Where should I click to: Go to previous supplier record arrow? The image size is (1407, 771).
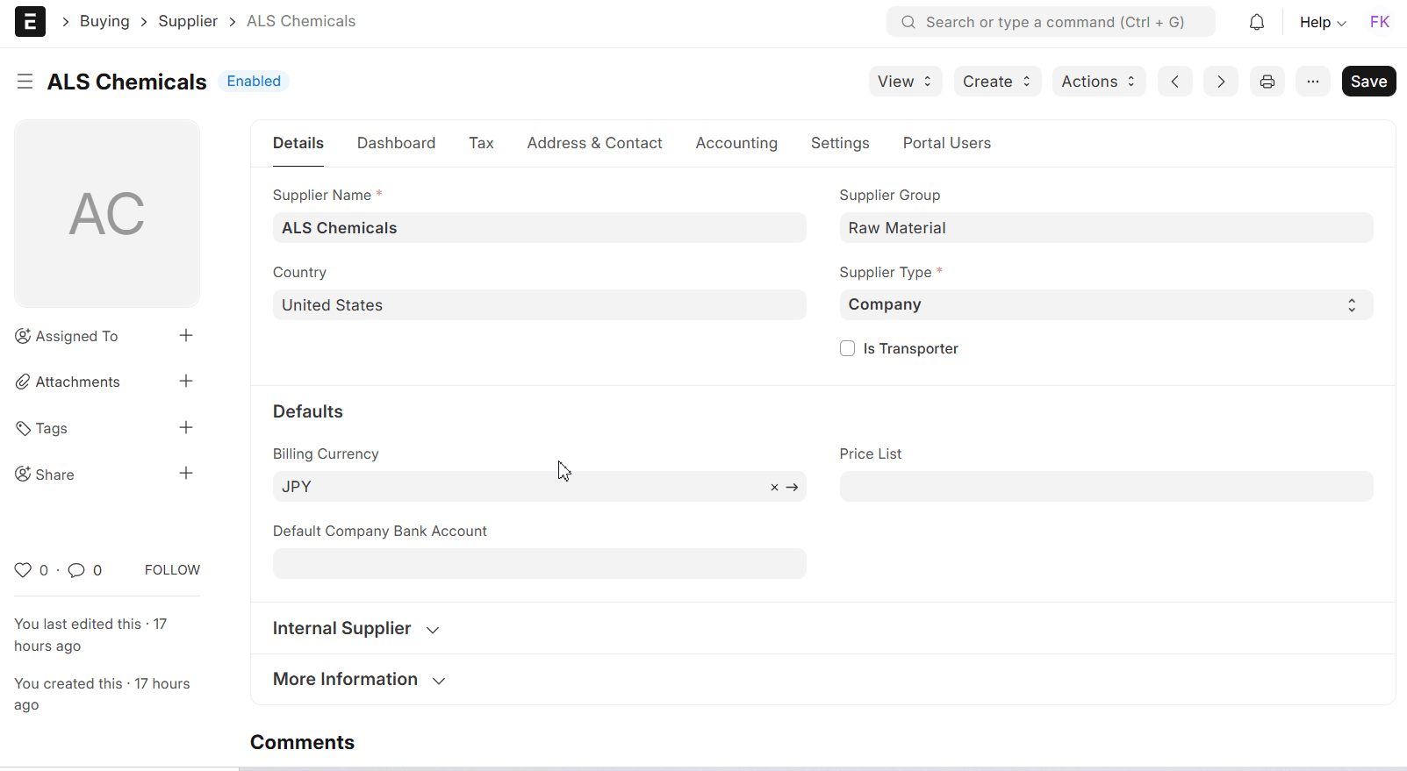coord(1174,82)
